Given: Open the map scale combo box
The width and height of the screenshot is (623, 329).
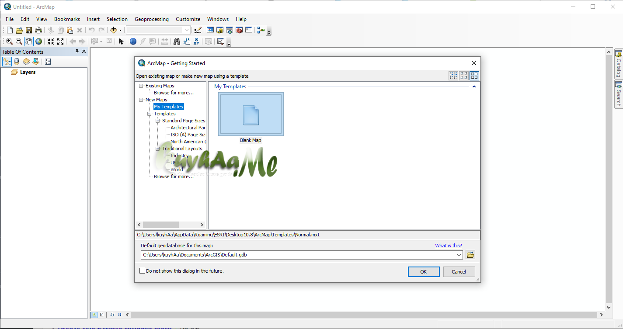Looking at the screenshot, I should click(158, 30).
